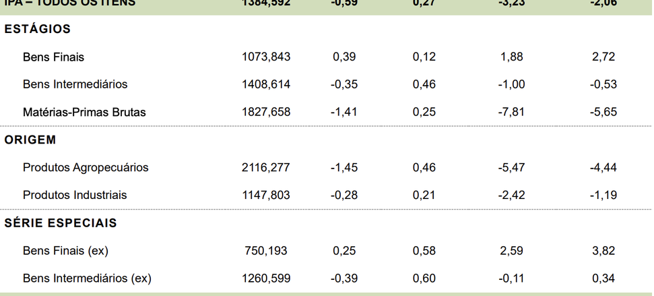654x296 pixels.
Task: Select the -7,81 value for Matérias-Primas Brutas
Action: pos(512,112)
